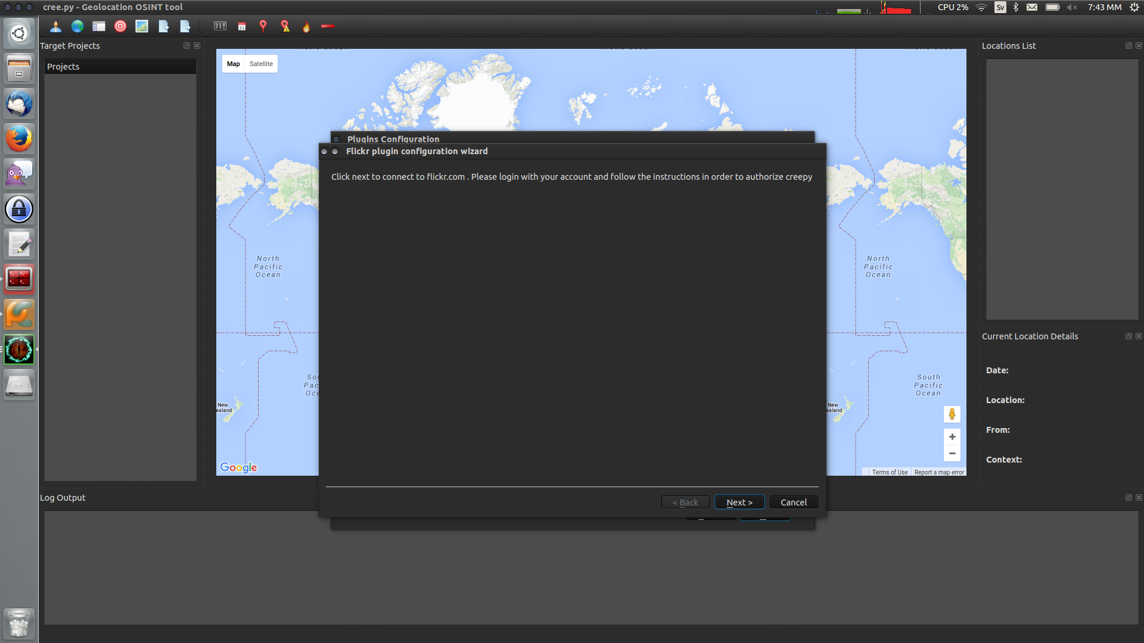Float the Locations List panel
The image size is (1144, 643).
tap(1129, 46)
